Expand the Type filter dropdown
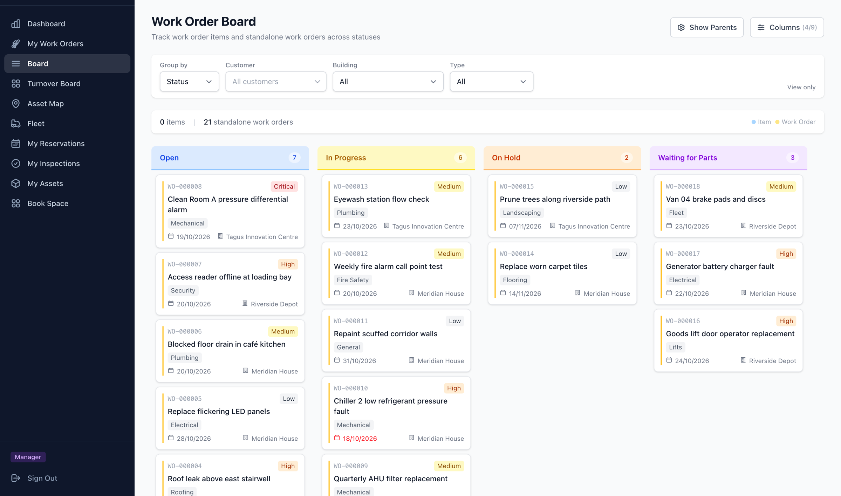The image size is (841, 496). pos(491,82)
